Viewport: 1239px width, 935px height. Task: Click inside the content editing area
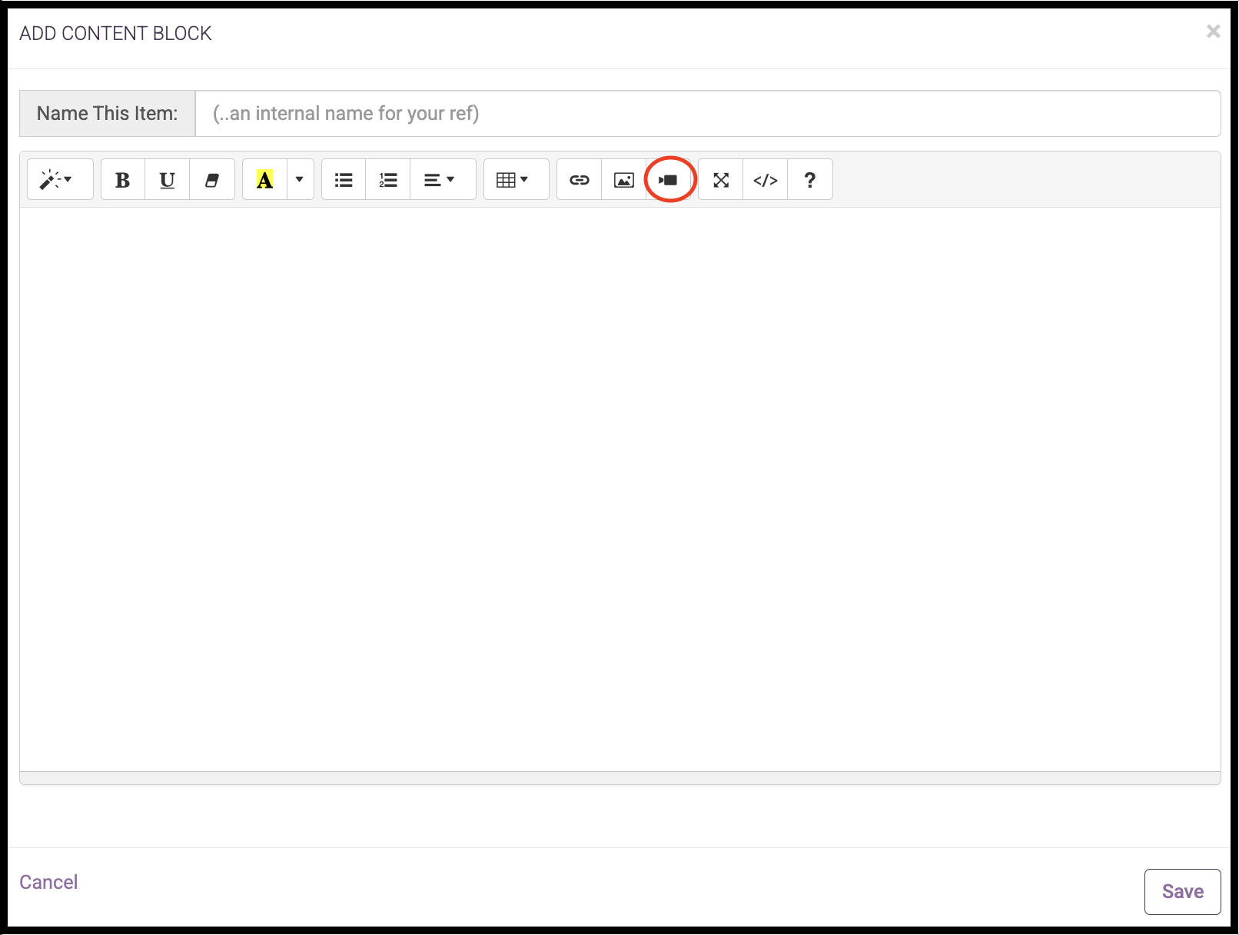[x=620, y=489]
